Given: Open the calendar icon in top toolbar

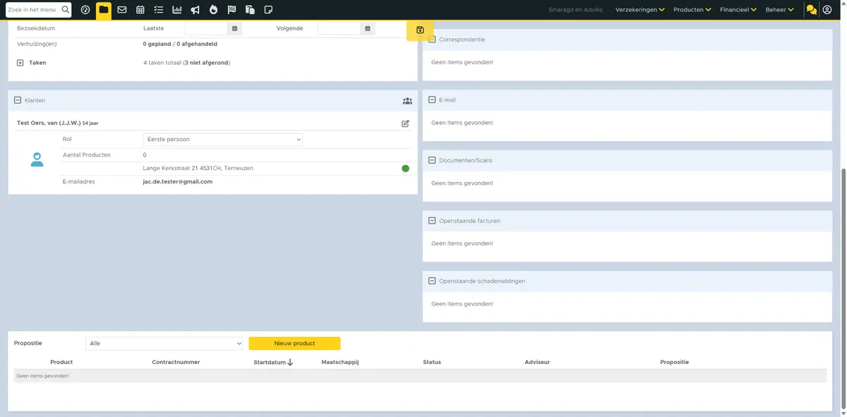Looking at the screenshot, I should pyautogui.click(x=140, y=10).
